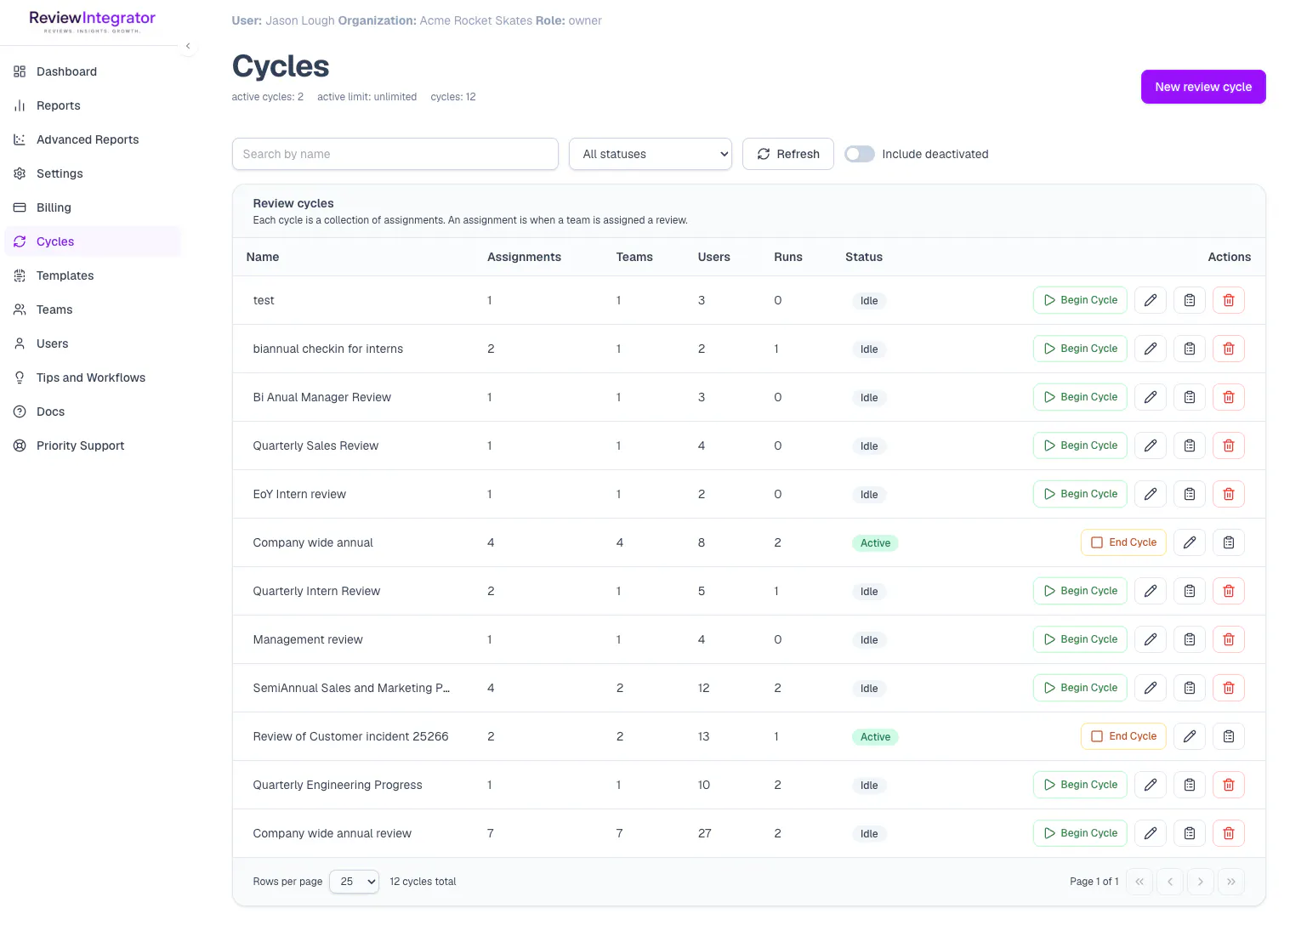Viewport: 1307px width, 925px height.
Task: End Cycle for Customer incident 25266
Action: coord(1123,736)
